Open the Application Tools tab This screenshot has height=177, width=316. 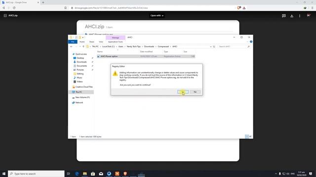coord(115,42)
